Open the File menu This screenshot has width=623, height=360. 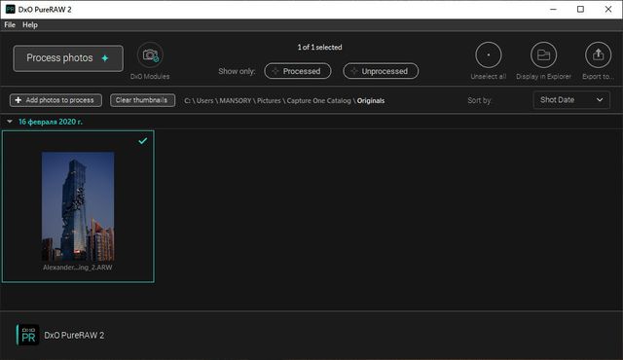tap(10, 24)
